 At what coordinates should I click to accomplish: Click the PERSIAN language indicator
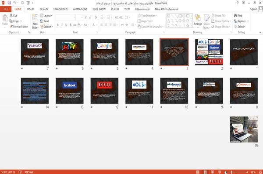point(29,172)
